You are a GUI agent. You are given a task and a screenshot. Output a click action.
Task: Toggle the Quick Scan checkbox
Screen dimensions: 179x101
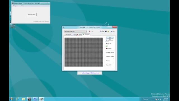(x=107, y=40)
